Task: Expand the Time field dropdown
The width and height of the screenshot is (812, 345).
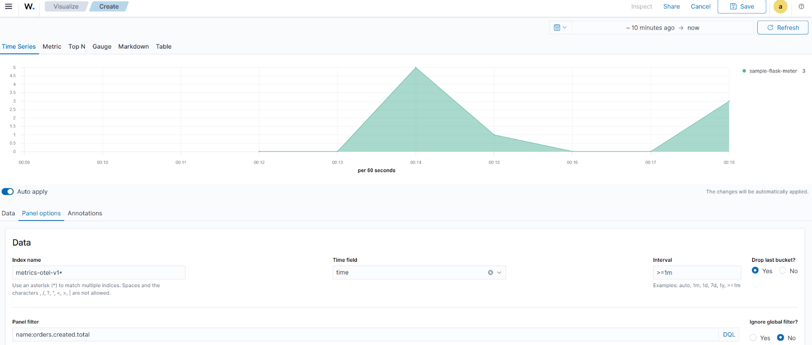Action: pyautogui.click(x=499, y=272)
